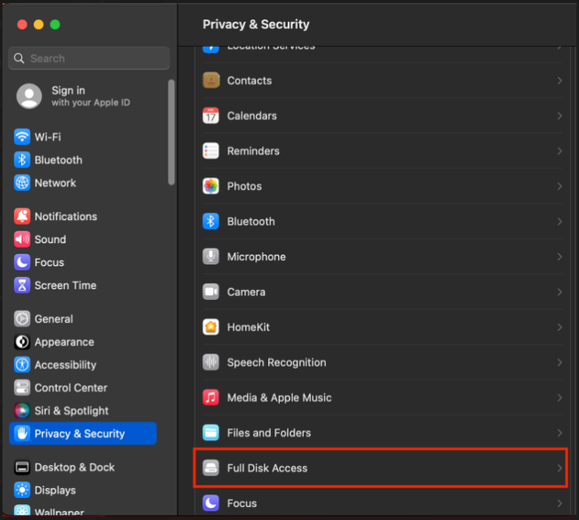Click the Camera icon
The image size is (579, 520).
(211, 292)
